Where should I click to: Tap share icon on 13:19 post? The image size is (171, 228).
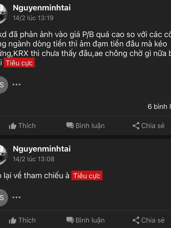136,126
